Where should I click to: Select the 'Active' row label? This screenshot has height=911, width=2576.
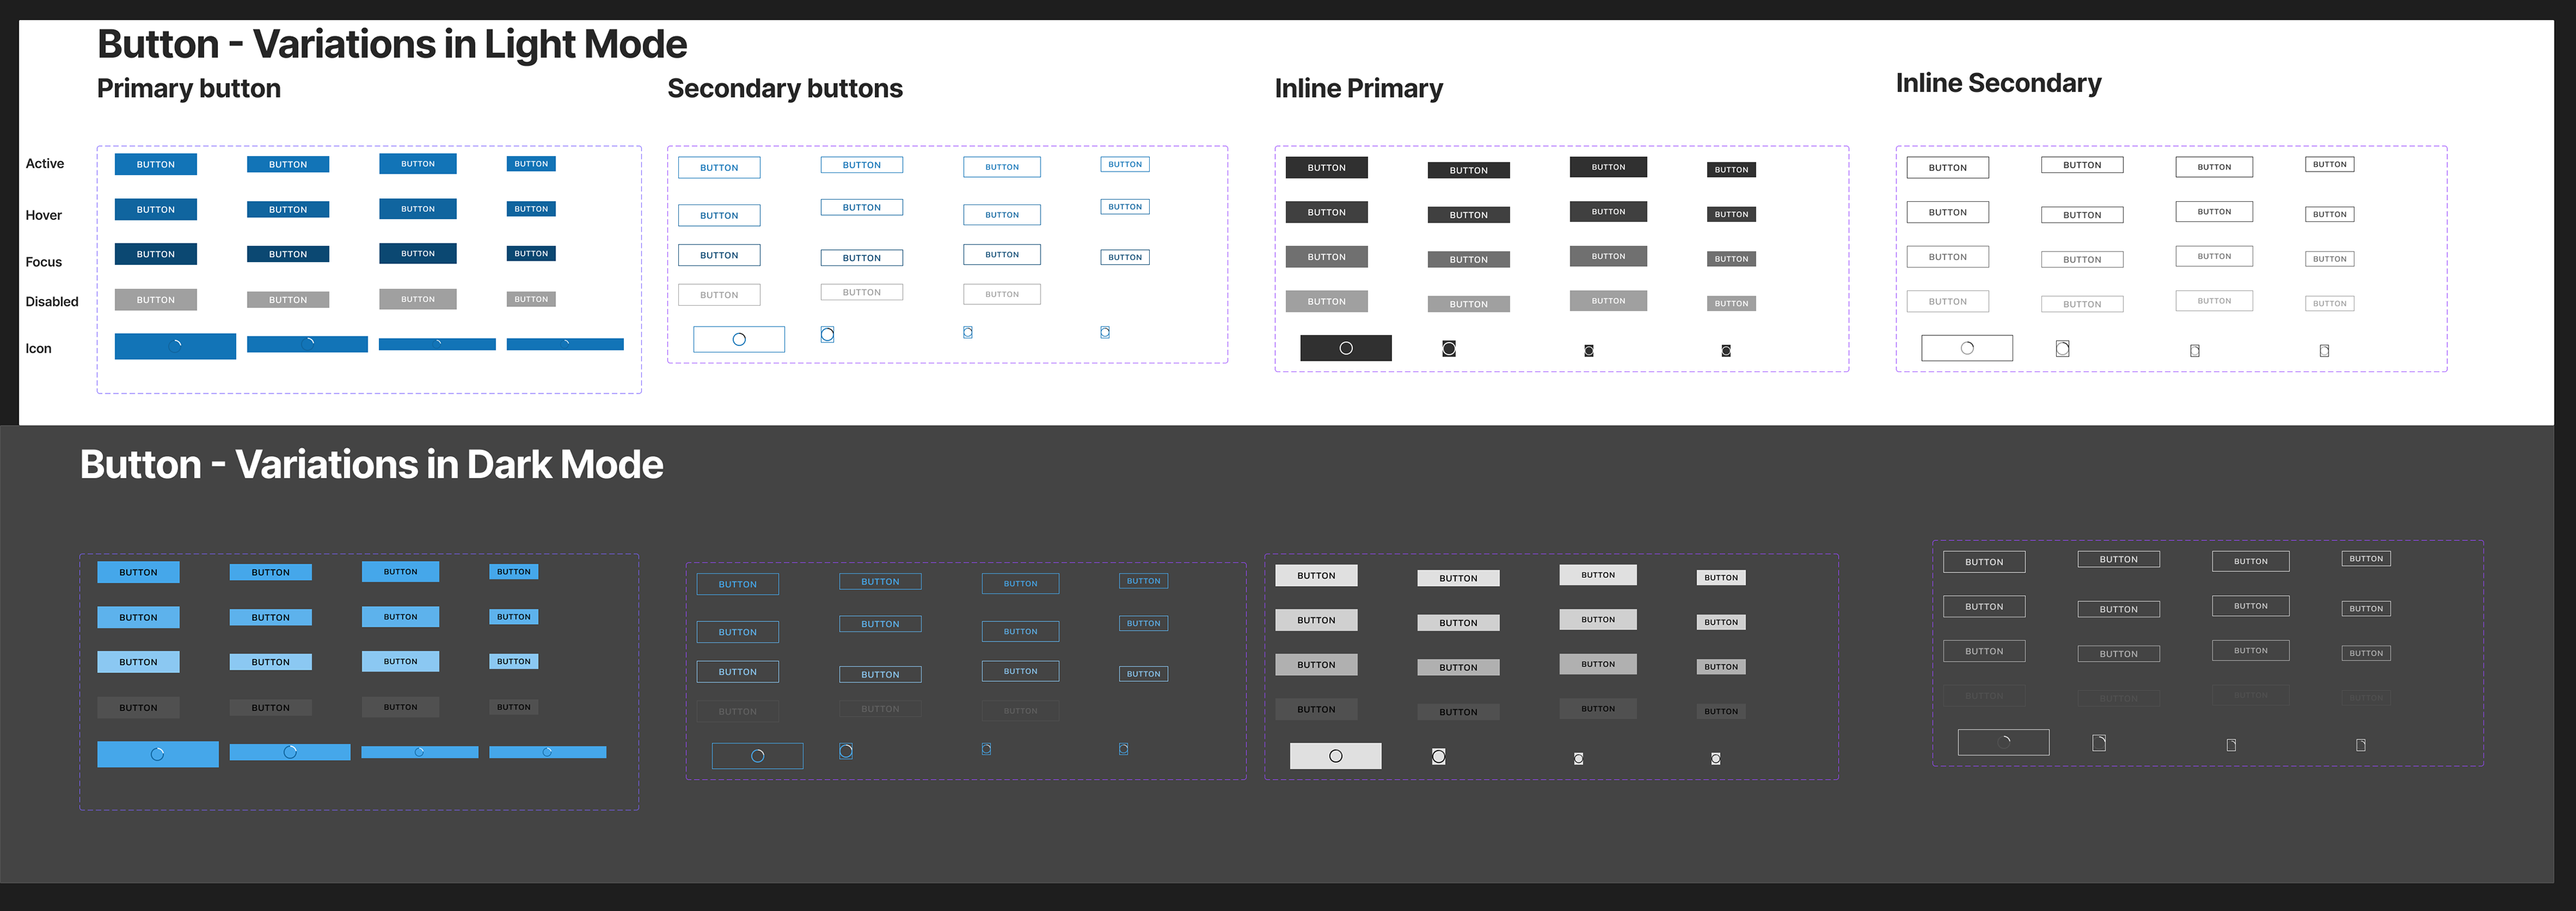pyautogui.click(x=45, y=164)
